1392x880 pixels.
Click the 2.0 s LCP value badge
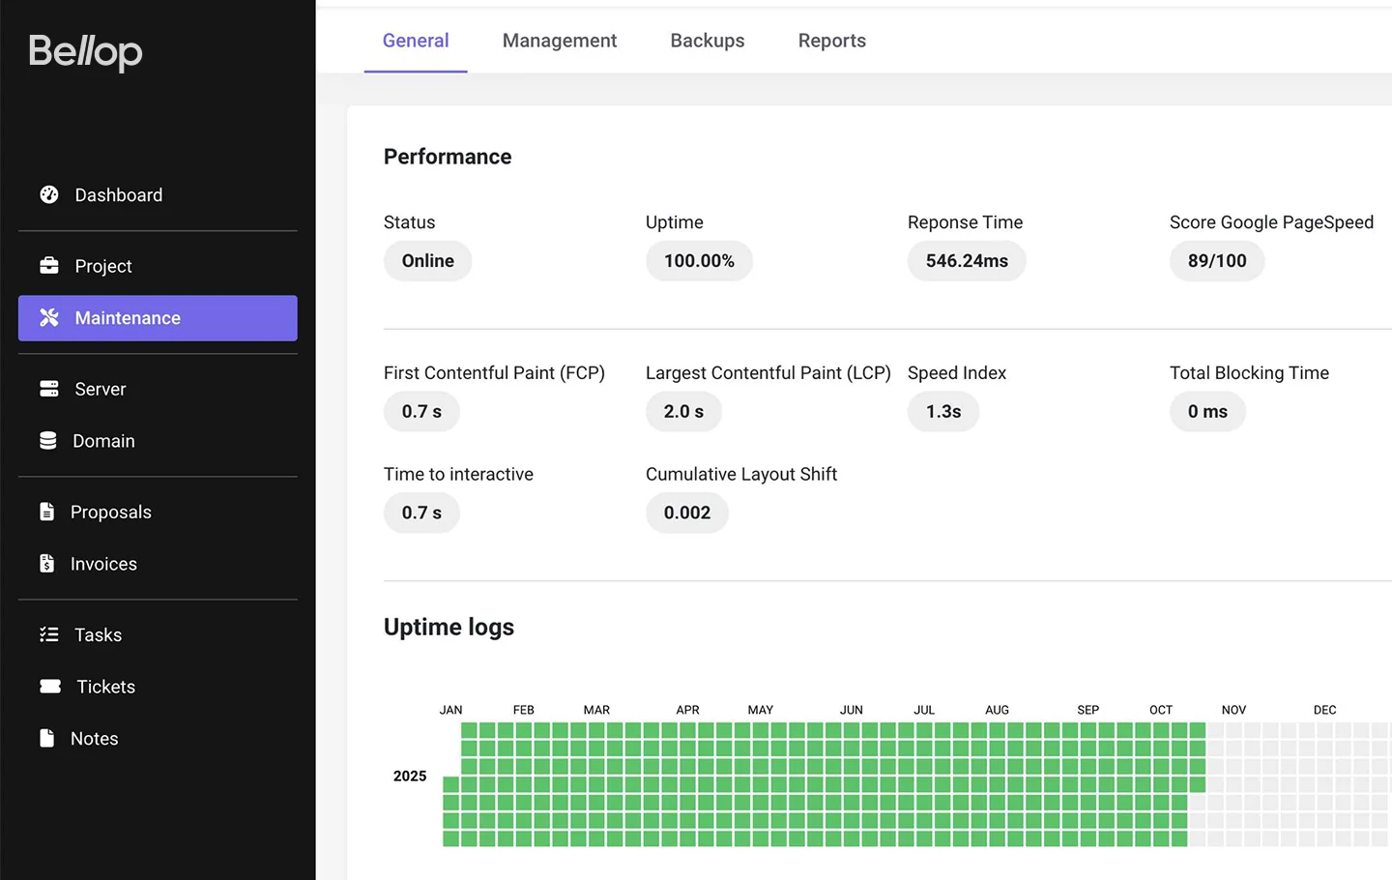[682, 412]
